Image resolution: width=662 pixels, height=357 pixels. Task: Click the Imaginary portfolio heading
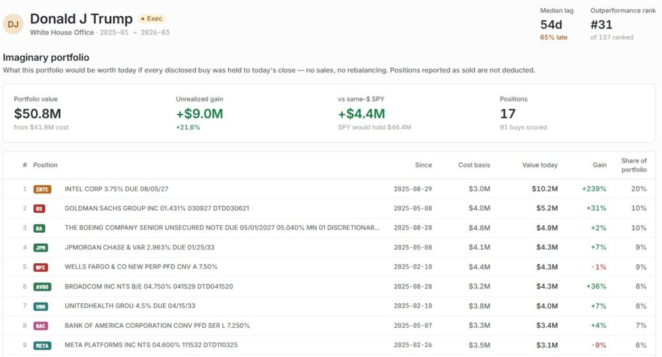(46, 58)
